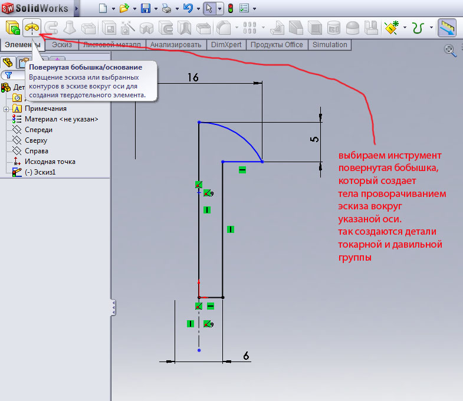Open the PropertyManager panel tab icon
The image size is (463, 401).
(x=24, y=61)
